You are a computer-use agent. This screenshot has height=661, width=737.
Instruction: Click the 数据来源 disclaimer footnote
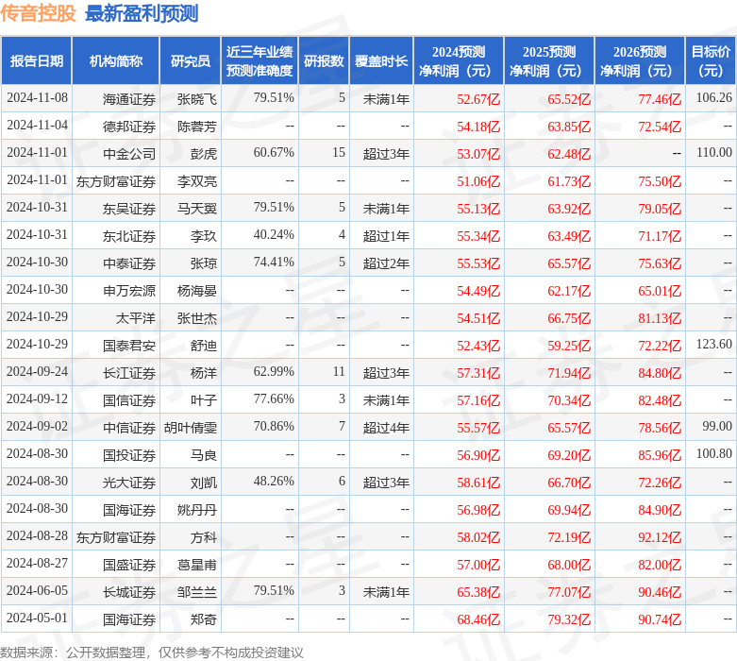151,653
